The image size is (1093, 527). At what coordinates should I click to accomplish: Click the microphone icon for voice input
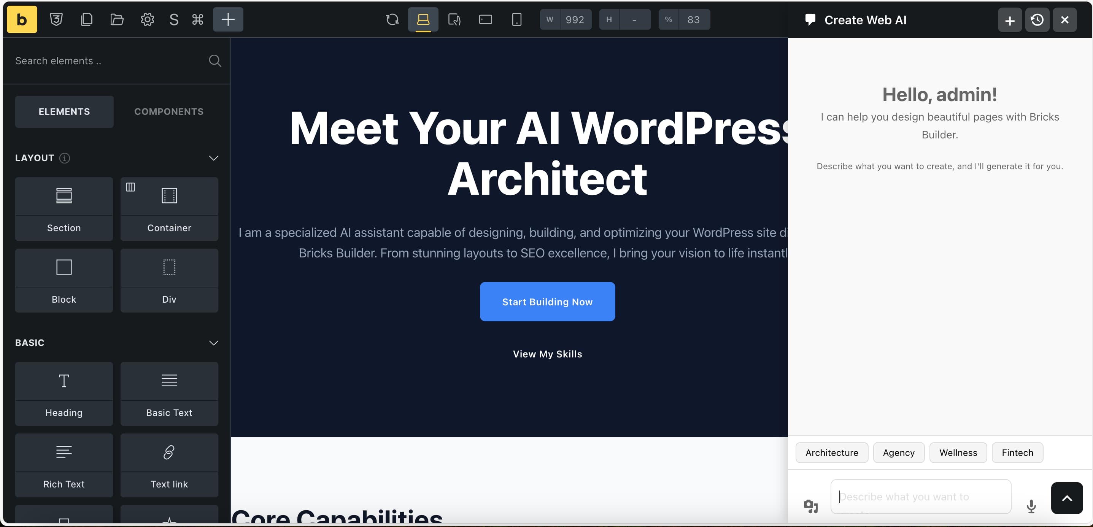[1031, 506]
